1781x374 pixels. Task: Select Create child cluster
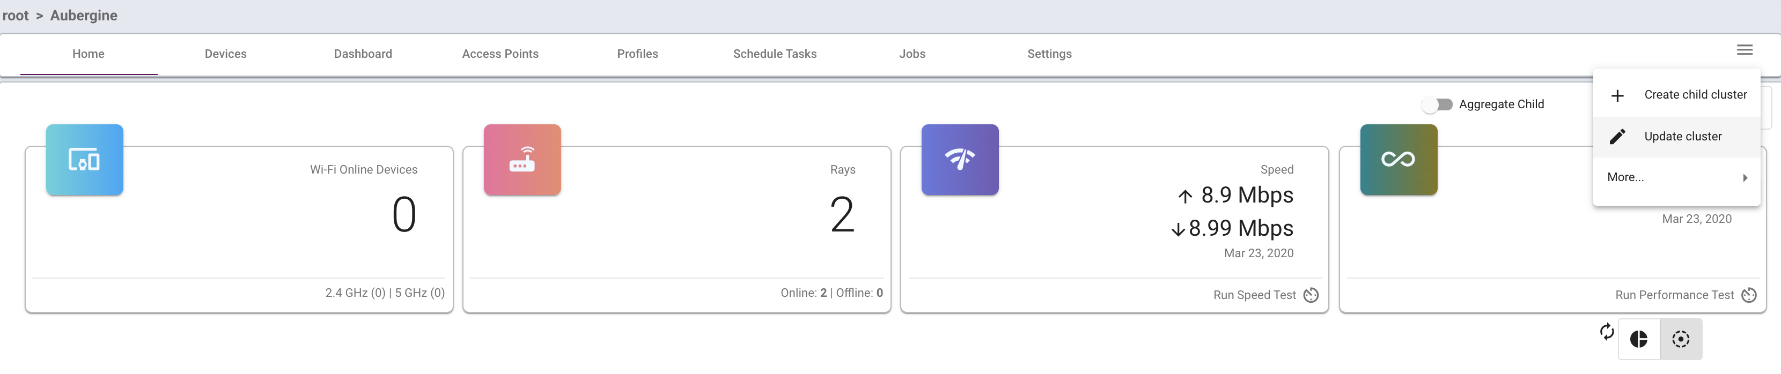(1695, 94)
